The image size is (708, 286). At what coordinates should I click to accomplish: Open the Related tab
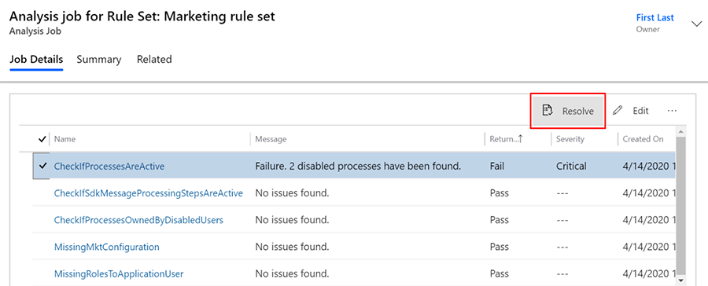pyautogui.click(x=154, y=60)
